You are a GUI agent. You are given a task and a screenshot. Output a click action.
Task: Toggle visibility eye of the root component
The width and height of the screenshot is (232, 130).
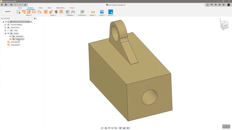6,22
